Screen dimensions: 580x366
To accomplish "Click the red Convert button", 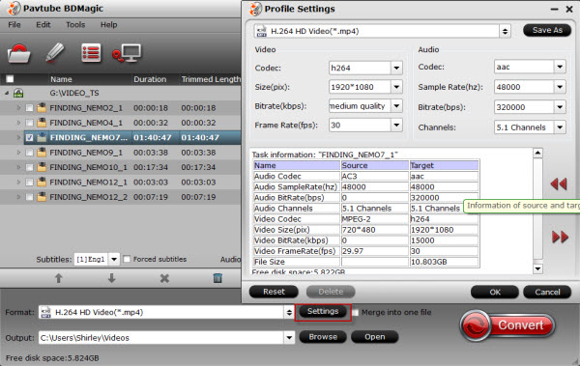I will [x=507, y=325].
